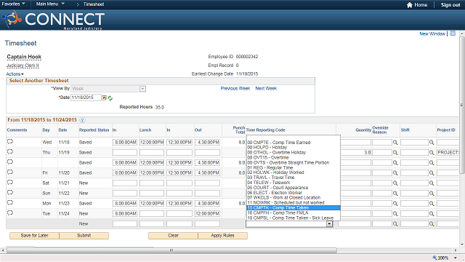Click Timesheet breadcrumb in navigation bar
This screenshot has height=262, width=465.
(94, 4)
